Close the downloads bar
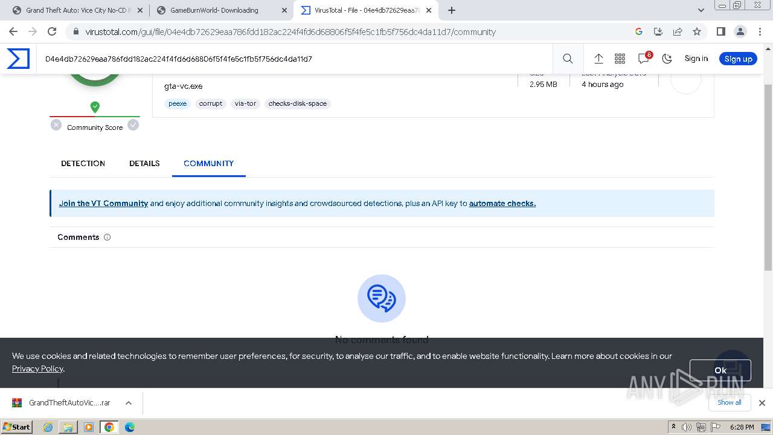773x435 pixels. tap(762, 403)
